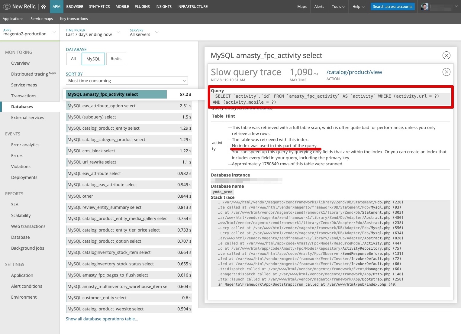Open the Tools dropdown menu
Image resolution: width=461 pixels, height=334 pixels.
pyautogui.click(x=338, y=7)
